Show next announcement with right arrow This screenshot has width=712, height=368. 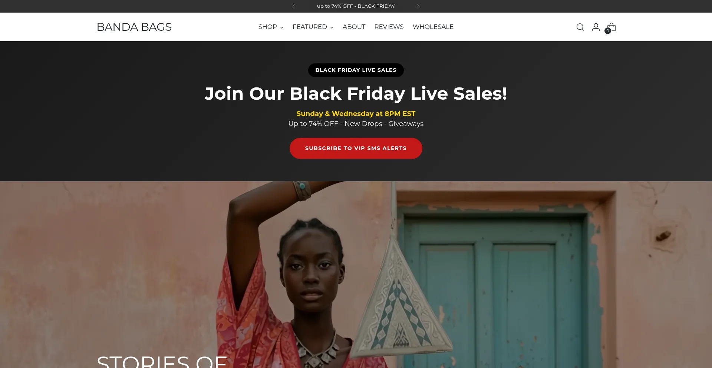(x=418, y=6)
